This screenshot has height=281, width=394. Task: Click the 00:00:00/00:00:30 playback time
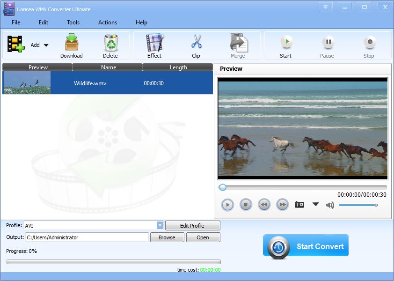tap(362, 194)
